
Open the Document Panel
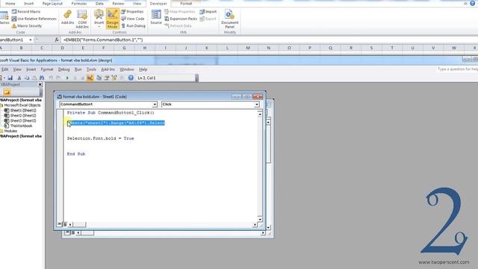click(x=229, y=19)
